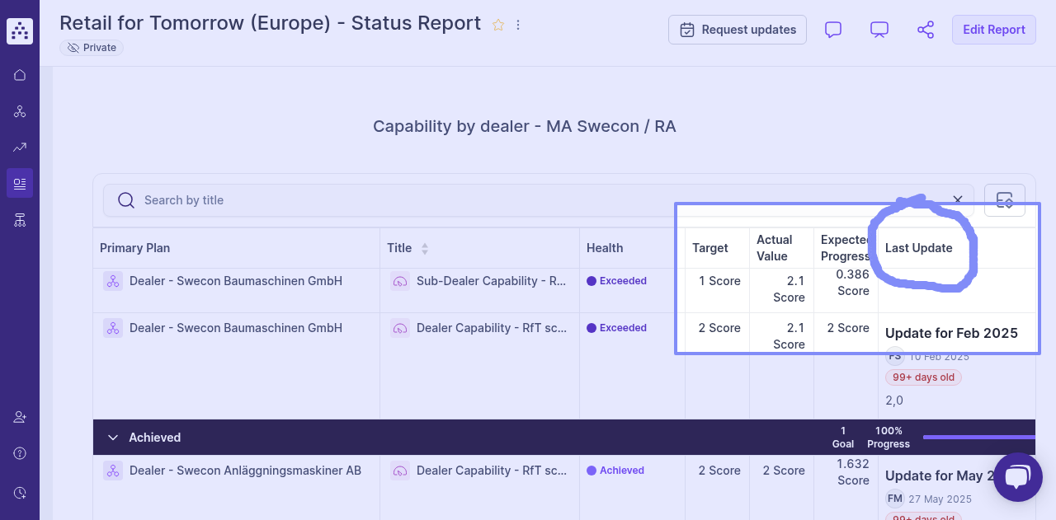Open the help question mark icon
Viewport: 1056px width, 520px height.
(20, 453)
